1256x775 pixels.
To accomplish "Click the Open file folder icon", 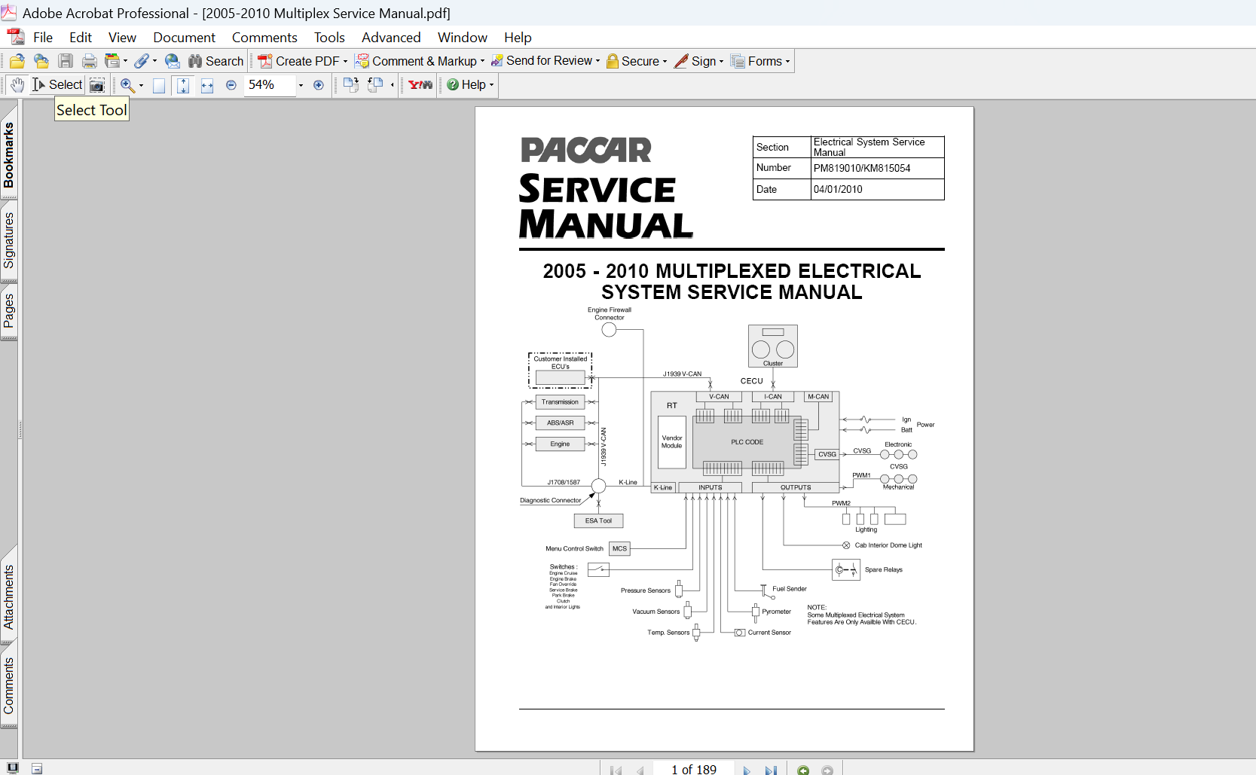I will point(17,61).
